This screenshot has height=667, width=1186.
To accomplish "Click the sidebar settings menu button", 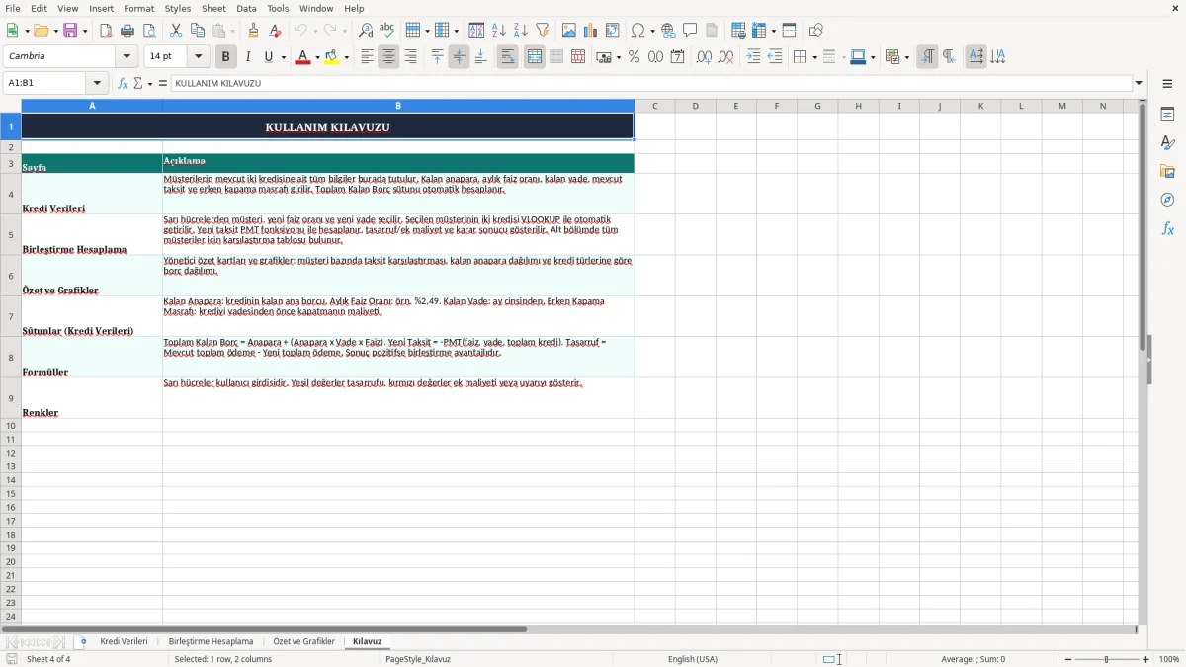I will [x=1167, y=85].
